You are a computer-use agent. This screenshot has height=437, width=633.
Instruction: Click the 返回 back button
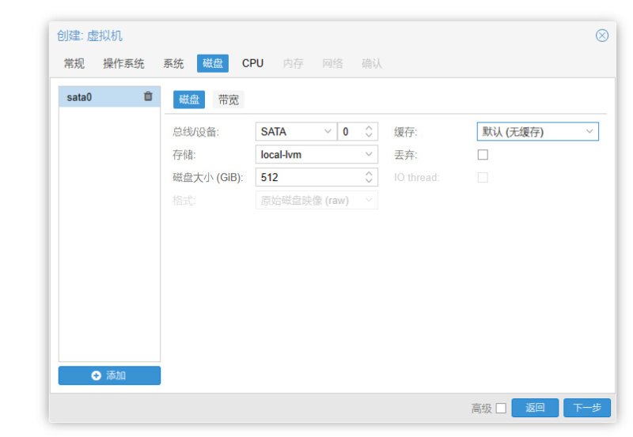pyautogui.click(x=535, y=408)
